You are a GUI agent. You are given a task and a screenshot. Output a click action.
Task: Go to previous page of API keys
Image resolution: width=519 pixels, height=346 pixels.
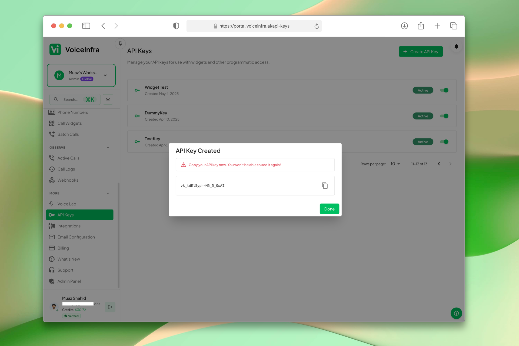439,164
